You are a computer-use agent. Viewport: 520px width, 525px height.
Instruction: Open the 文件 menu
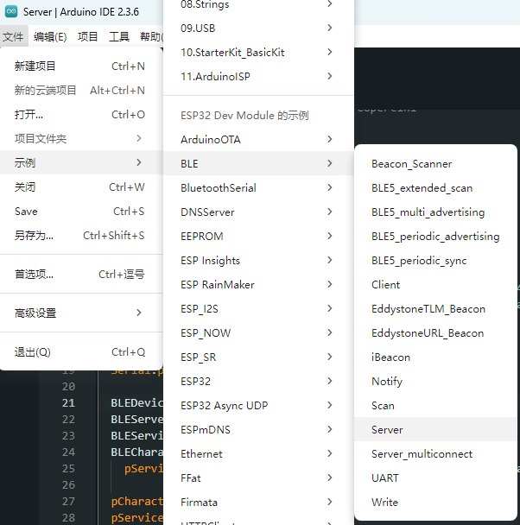pos(13,36)
